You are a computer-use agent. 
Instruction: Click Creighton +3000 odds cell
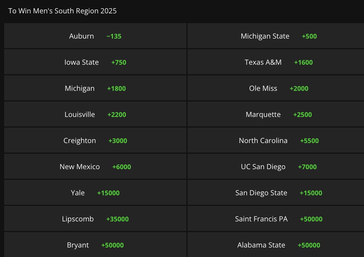[x=95, y=141]
